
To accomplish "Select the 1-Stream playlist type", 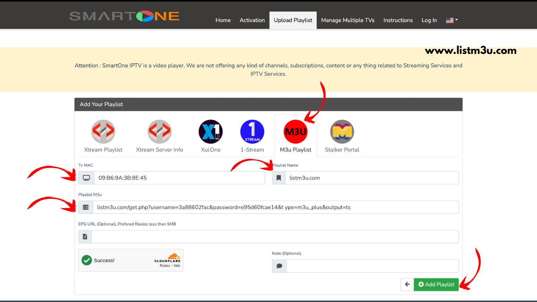I will pyautogui.click(x=252, y=136).
